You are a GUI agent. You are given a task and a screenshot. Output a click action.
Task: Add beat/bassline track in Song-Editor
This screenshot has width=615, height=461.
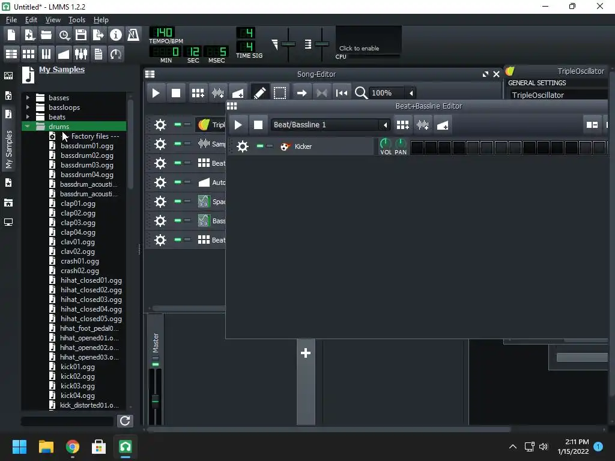198,93
